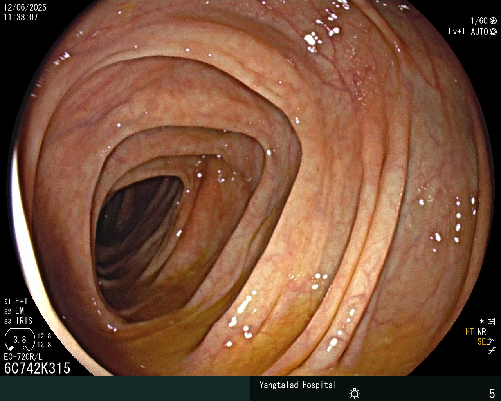Click the tone curve icon below SE
The height and width of the screenshot is (401, 501).
point(492,351)
